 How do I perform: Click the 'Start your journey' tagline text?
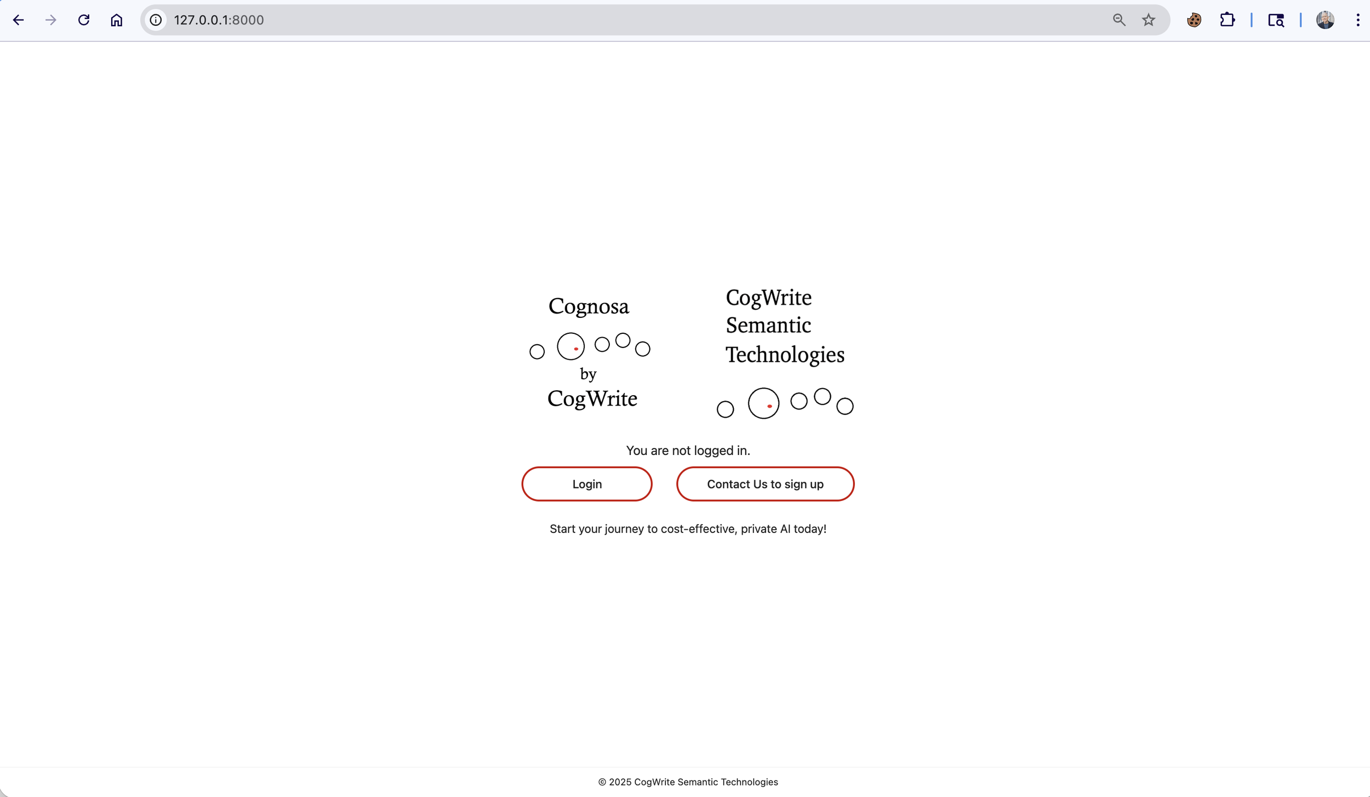point(688,529)
